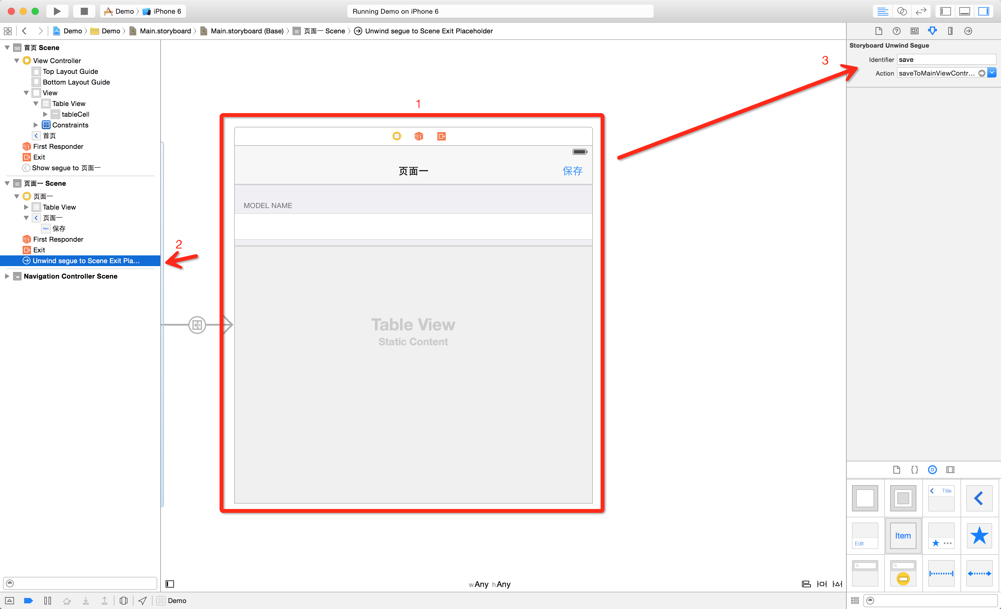Show the Object library tab
Image resolution: width=1001 pixels, height=609 pixels.
coord(932,470)
